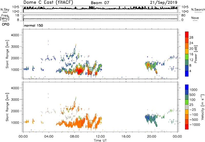Click the '−25' label on the Velocity colorbar
205x142 pixels.
pyautogui.click(x=193, y=110)
